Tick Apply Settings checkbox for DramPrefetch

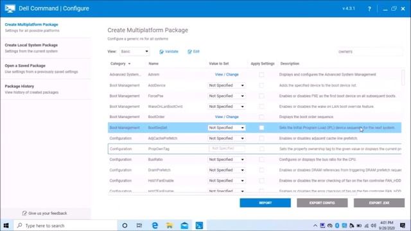click(261, 170)
